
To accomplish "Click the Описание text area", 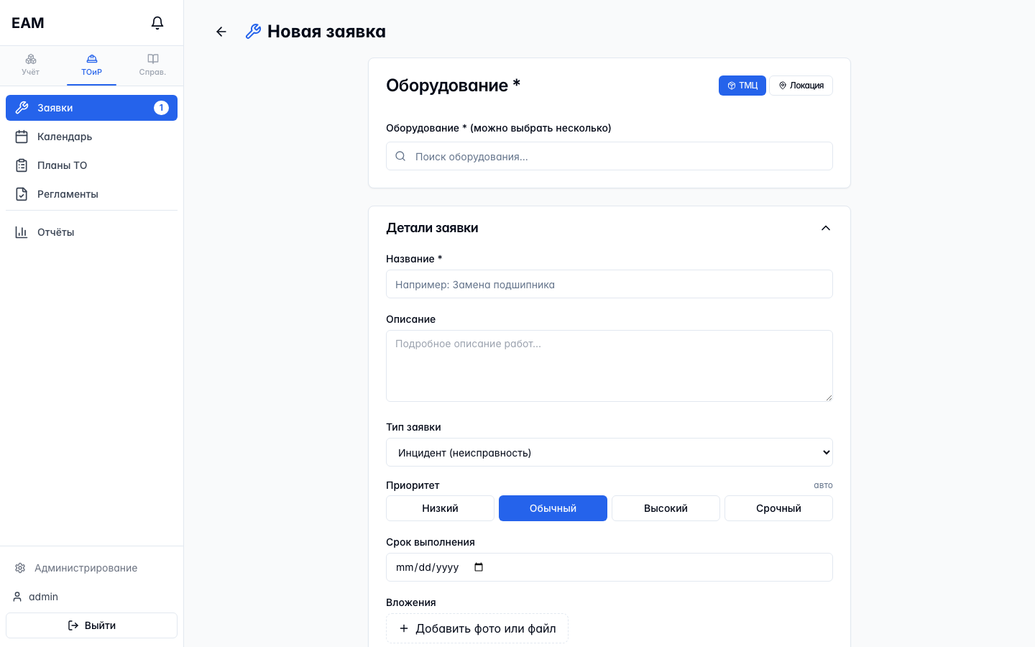I will (609, 366).
